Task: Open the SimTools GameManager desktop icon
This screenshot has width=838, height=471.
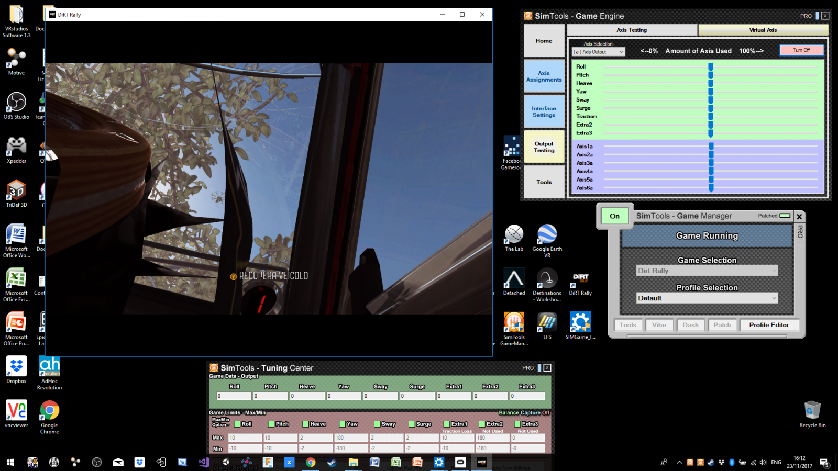Action: (x=514, y=323)
